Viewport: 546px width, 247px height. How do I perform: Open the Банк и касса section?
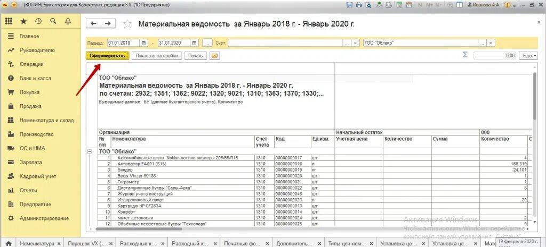35,79
